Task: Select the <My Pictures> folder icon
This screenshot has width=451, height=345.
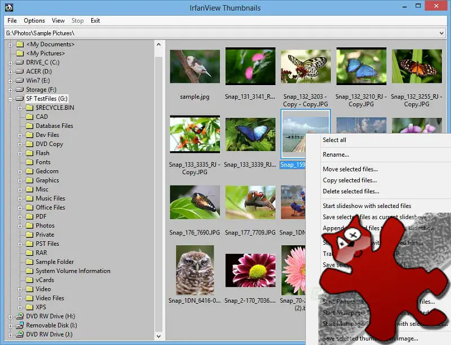Action: click(20, 54)
